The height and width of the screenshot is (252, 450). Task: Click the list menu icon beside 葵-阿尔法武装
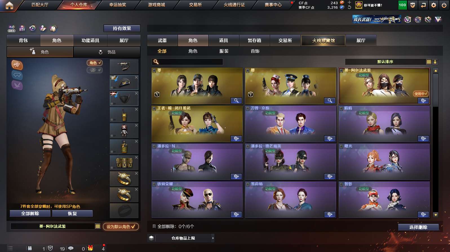point(98,226)
